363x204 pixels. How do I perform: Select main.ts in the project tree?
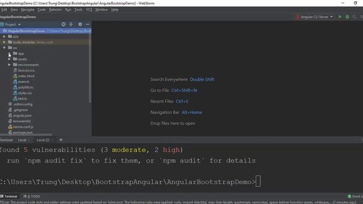click(x=24, y=82)
